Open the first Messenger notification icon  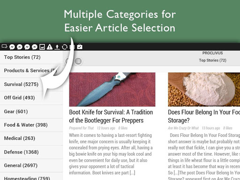click(12, 47)
